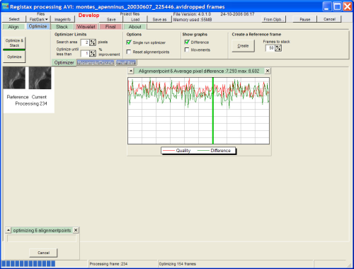This screenshot has height=269, width=354.
Task: Click the top Cancel button
Action: click(329, 19)
